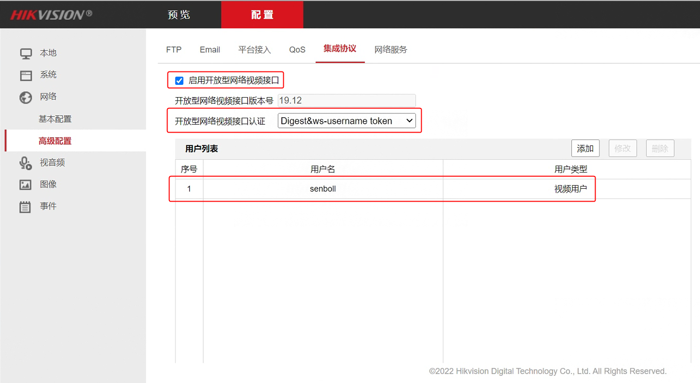Click the 开放型网络视频接口版本号 label
Viewport: 700px width, 383px height.
pyautogui.click(x=224, y=101)
